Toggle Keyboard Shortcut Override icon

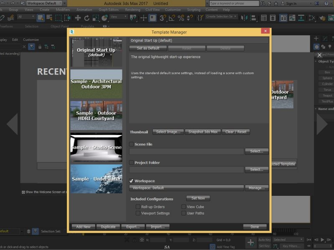click(x=152, y=18)
